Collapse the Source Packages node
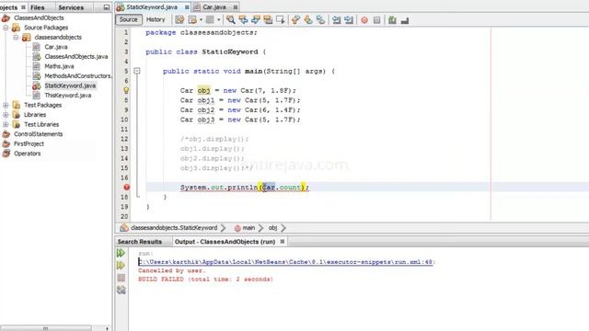 tap(6, 28)
